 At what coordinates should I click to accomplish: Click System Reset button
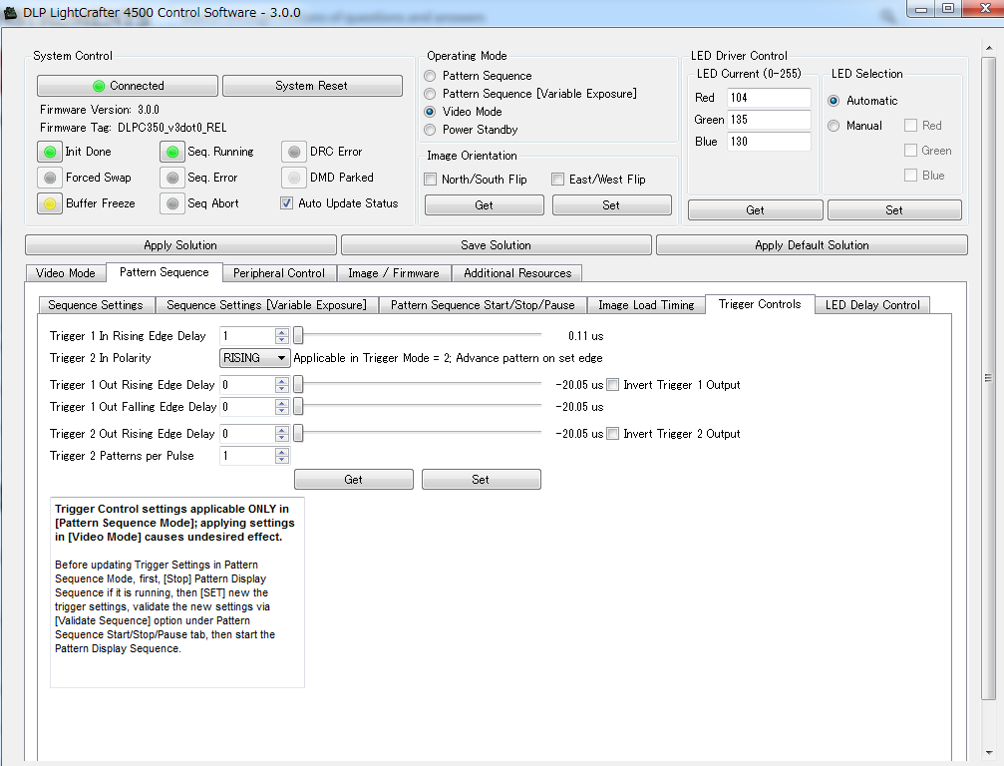312,86
